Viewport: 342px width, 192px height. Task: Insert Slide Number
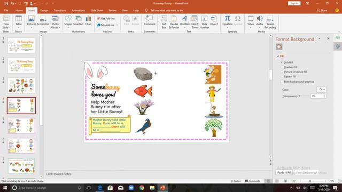click(x=204, y=22)
